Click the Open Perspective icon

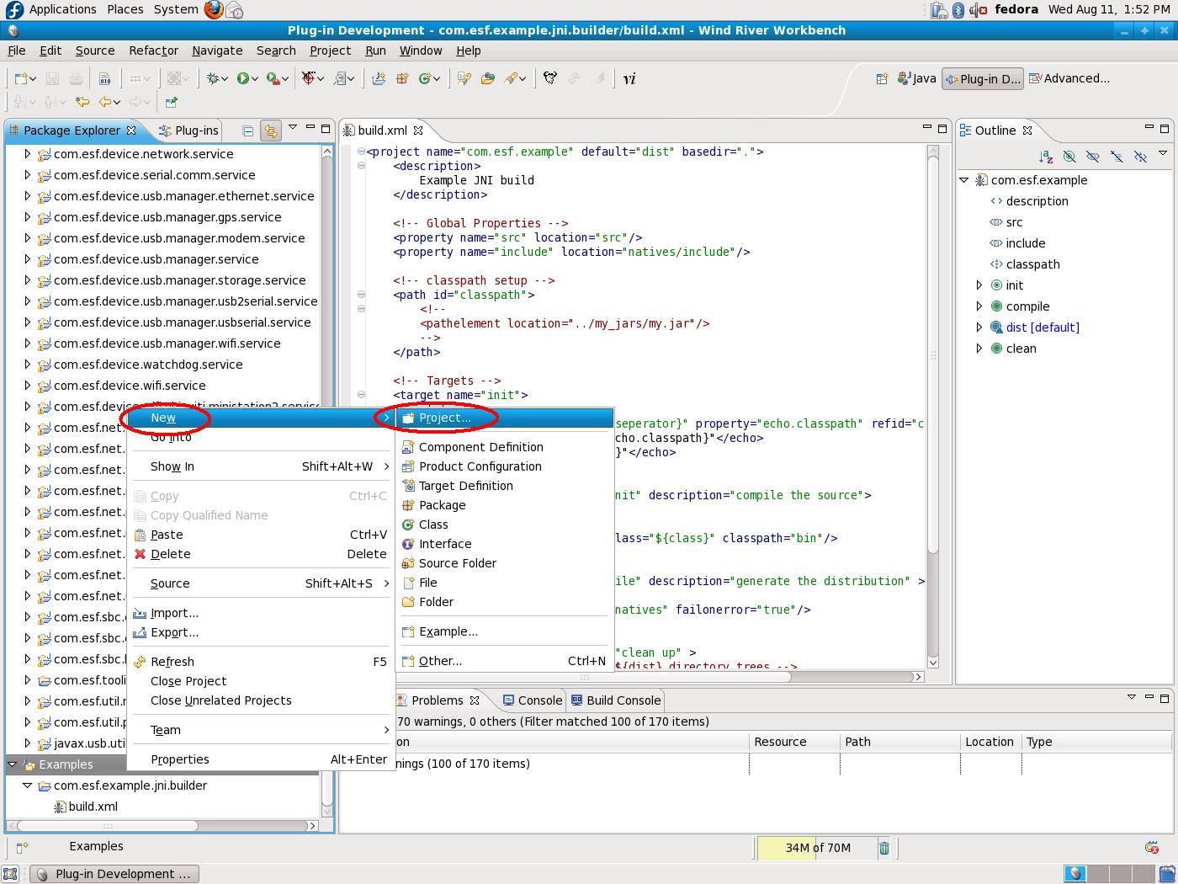pos(882,78)
